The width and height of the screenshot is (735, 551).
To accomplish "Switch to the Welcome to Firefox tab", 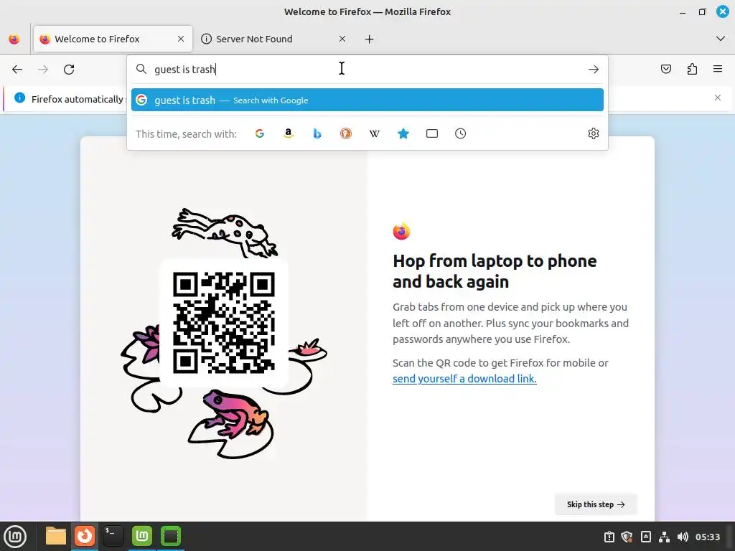I will [x=113, y=39].
